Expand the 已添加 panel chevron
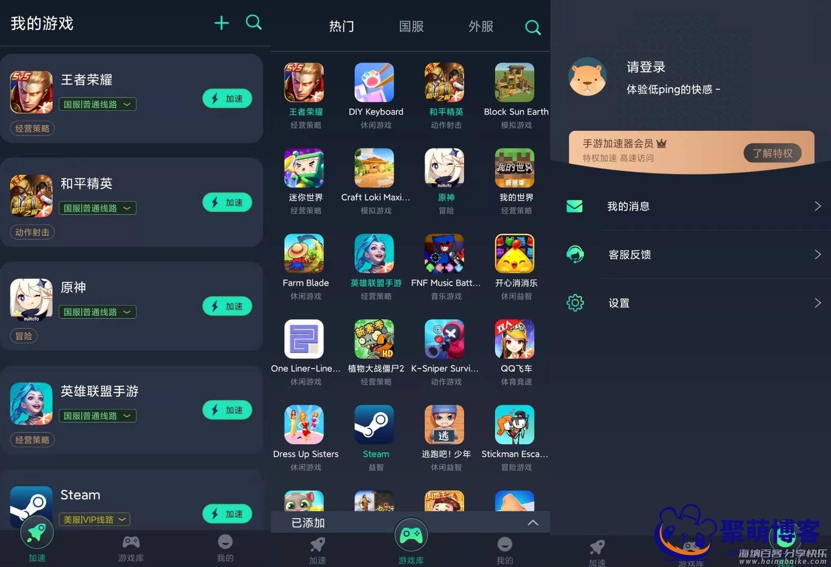Viewport: 831px width, 567px height. pyautogui.click(x=533, y=523)
